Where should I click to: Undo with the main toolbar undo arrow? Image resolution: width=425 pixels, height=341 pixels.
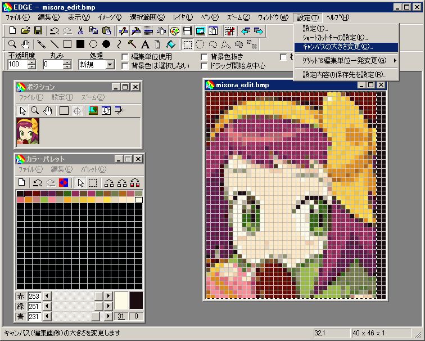coord(54,30)
